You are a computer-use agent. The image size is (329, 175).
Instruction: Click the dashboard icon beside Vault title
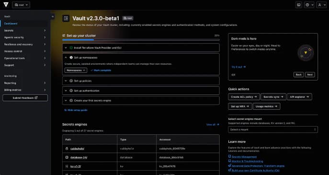tap(66, 18)
